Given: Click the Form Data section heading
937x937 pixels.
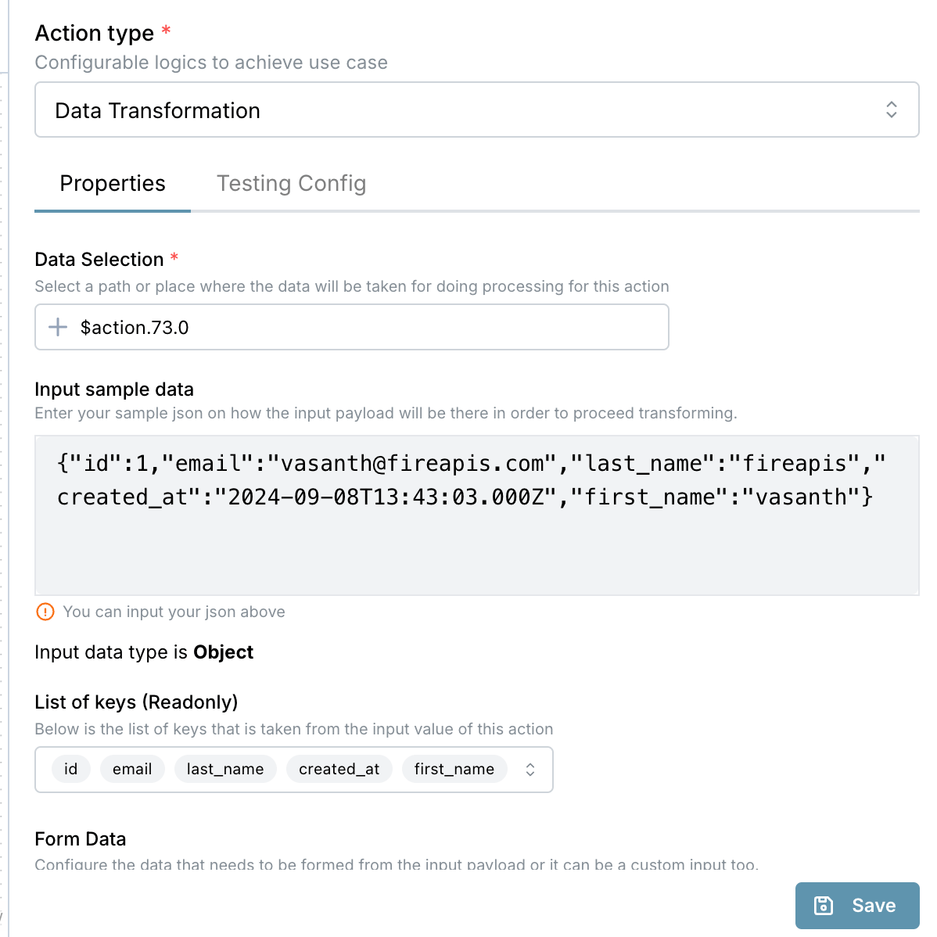Looking at the screenshot, I should [80, 839].
